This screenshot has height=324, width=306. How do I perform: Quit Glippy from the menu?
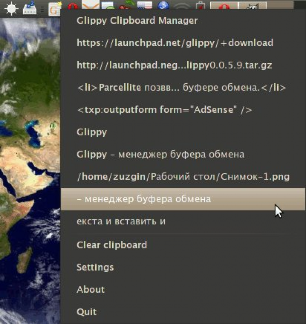point(86,312)
